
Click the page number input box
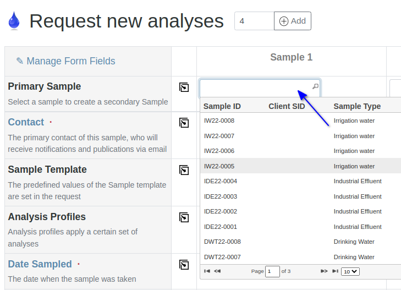tap(272, 271)
